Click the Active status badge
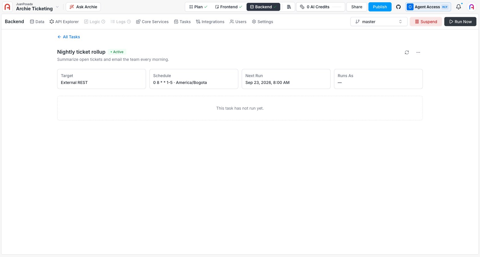The width and height of the screenshot is (480, 257). tap(117, 52)
